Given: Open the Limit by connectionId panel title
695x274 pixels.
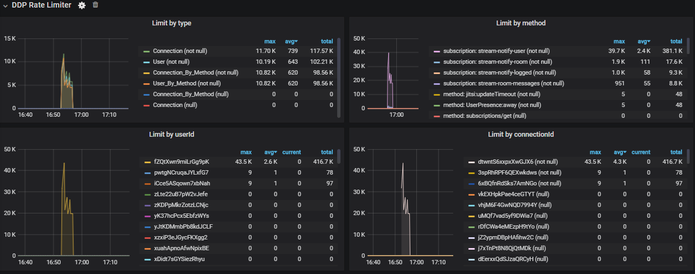Looking at the screenshot, I should coord(521,134).
